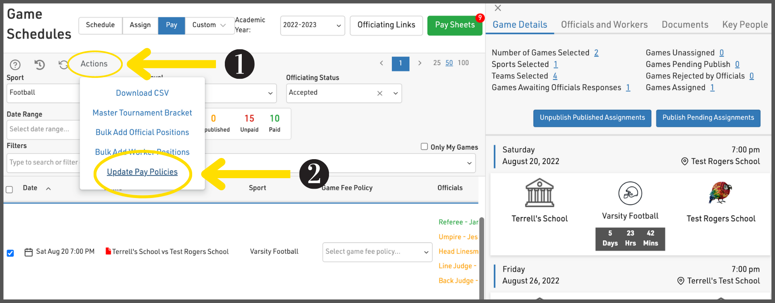Close the Game Details panel
The image size is (775, 303).
pos(498,8)
